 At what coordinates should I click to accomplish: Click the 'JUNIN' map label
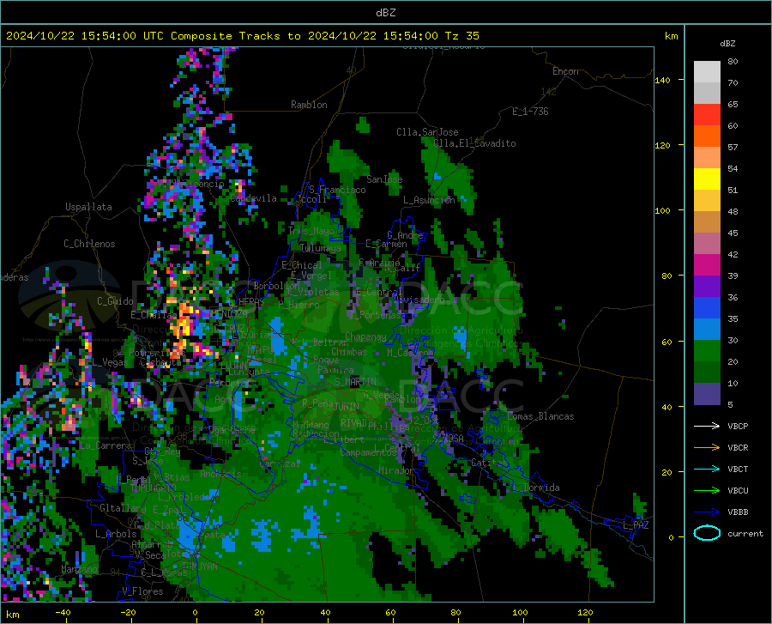point(347,406)
